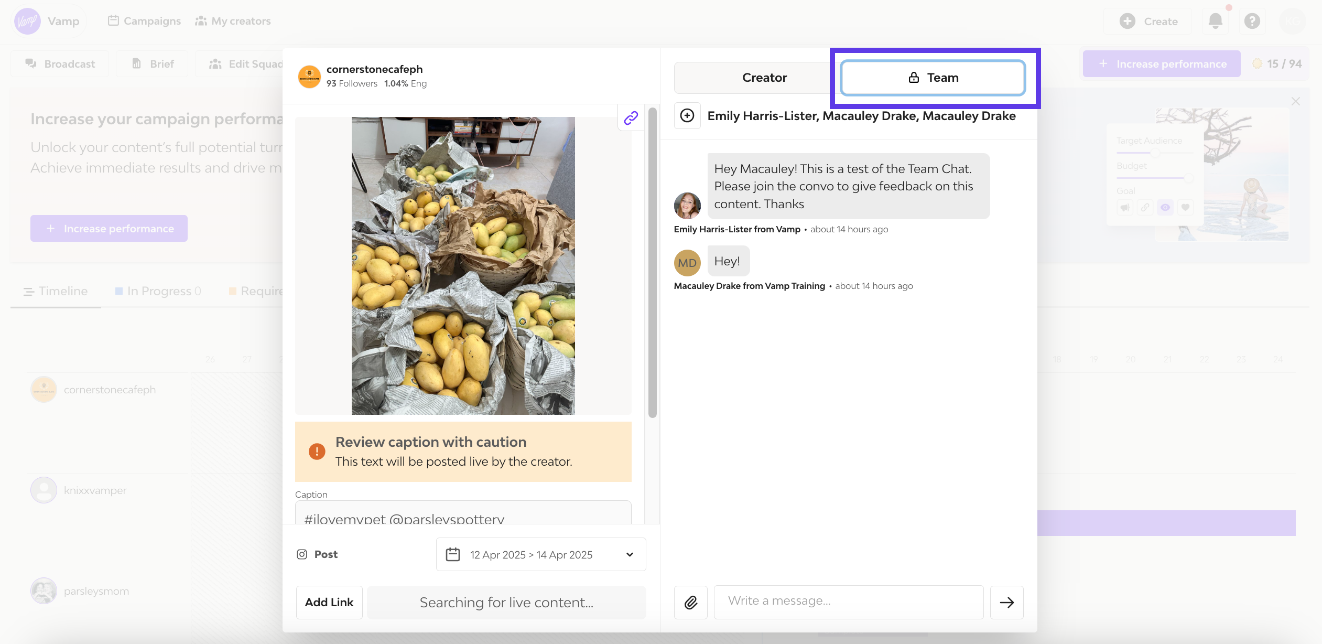Click the purple timeline bar
Screen dimensions: 1322x644
click(x=1166, y=523)
